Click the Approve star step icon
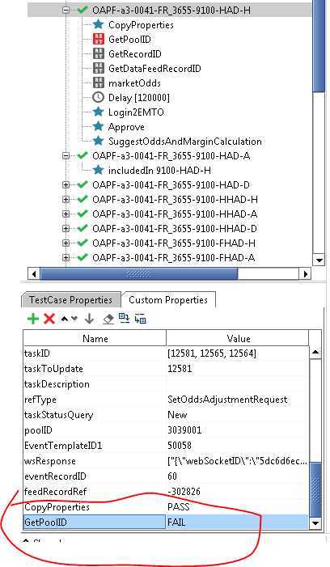The width and height of the screenshot is (330, 567). tap(98, 126)
